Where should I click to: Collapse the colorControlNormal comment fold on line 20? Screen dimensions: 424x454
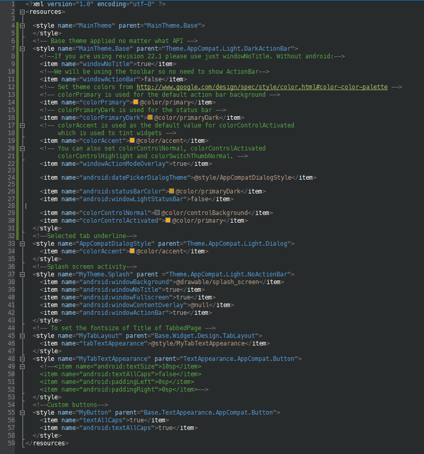pos(22,148)
